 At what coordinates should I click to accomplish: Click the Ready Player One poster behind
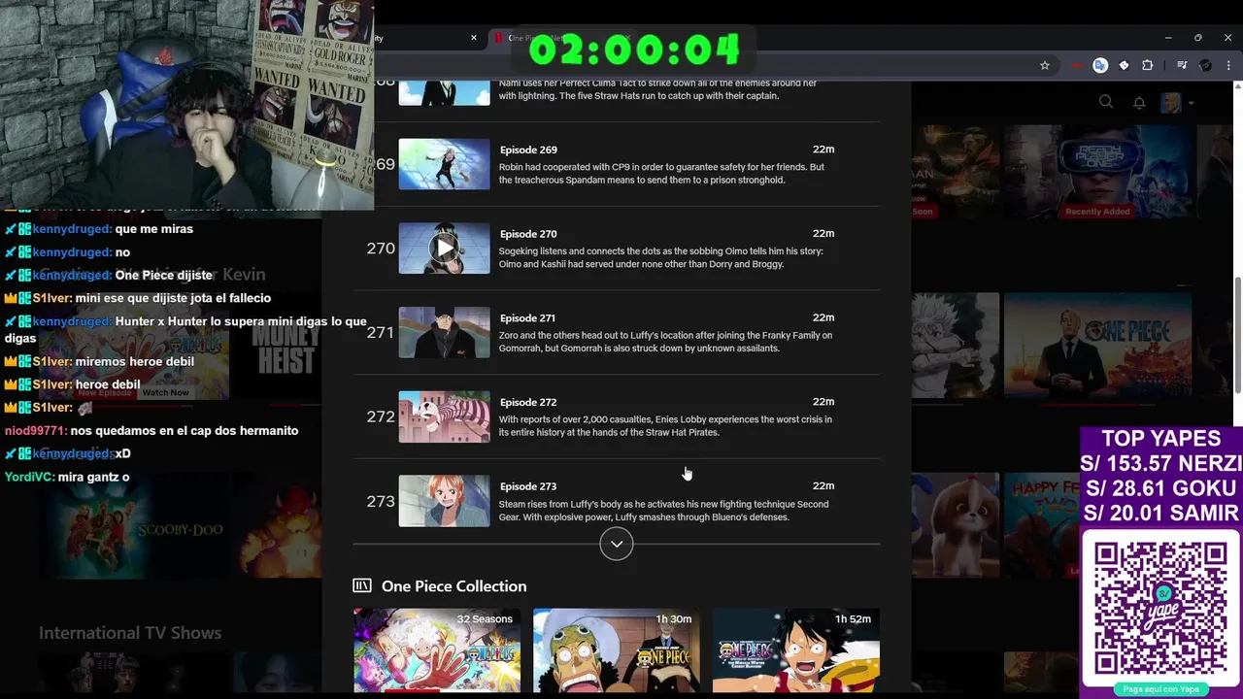click(x=1098, y=172)
